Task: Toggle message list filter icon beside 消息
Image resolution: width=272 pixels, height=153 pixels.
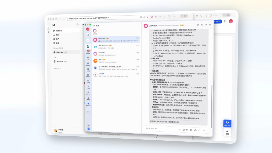Action: [94, 26]
